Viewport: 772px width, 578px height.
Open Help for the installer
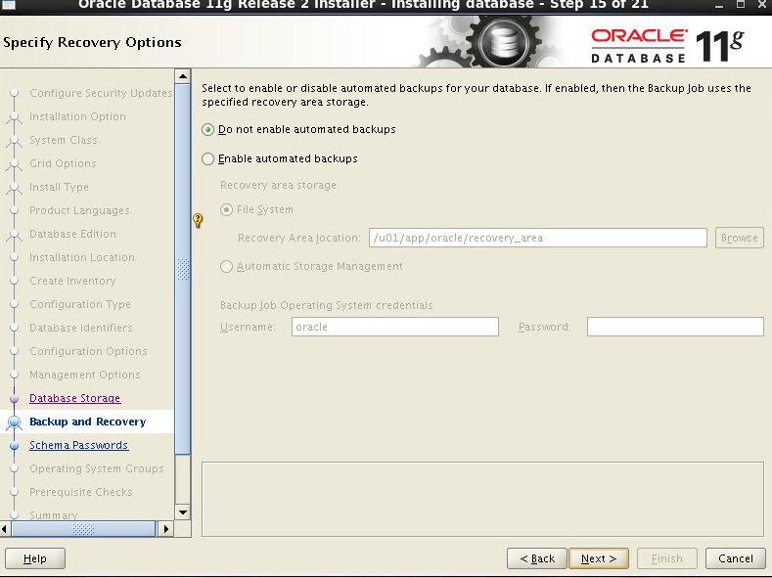click(35, 558)
